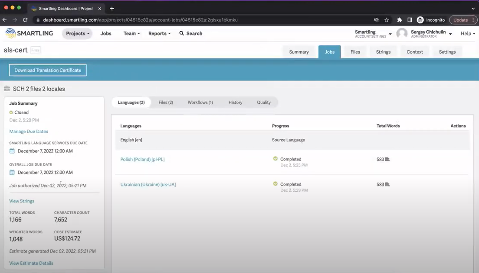Click Polish Completed check icon

275,158
